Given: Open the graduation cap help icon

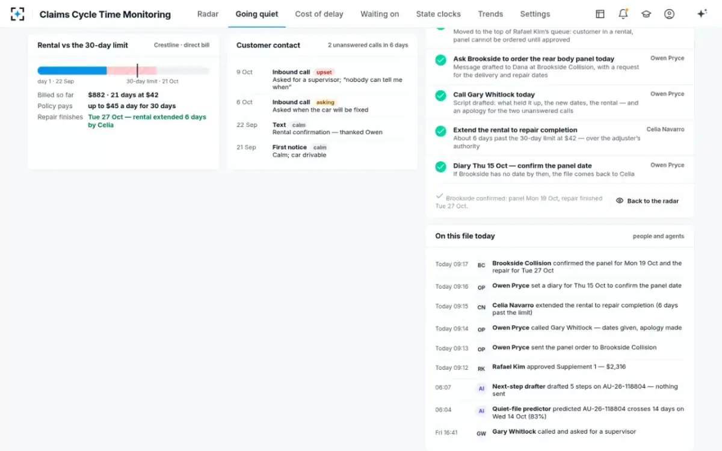Looking at the screenshot, I should [x=646, y=14].
